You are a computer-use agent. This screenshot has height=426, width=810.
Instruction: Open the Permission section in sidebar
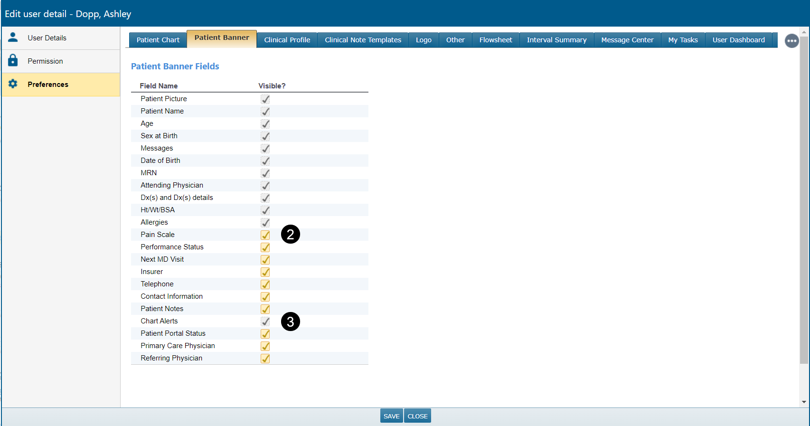pos(45,61)
